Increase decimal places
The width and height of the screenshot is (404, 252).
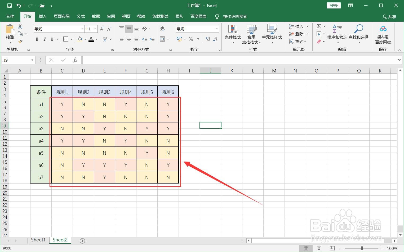point(208,39)
